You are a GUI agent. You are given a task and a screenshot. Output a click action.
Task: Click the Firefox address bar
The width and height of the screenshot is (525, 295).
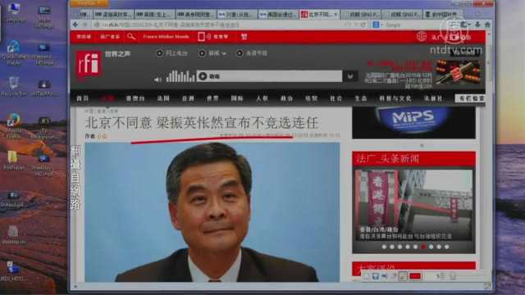[x=217, y=25]
